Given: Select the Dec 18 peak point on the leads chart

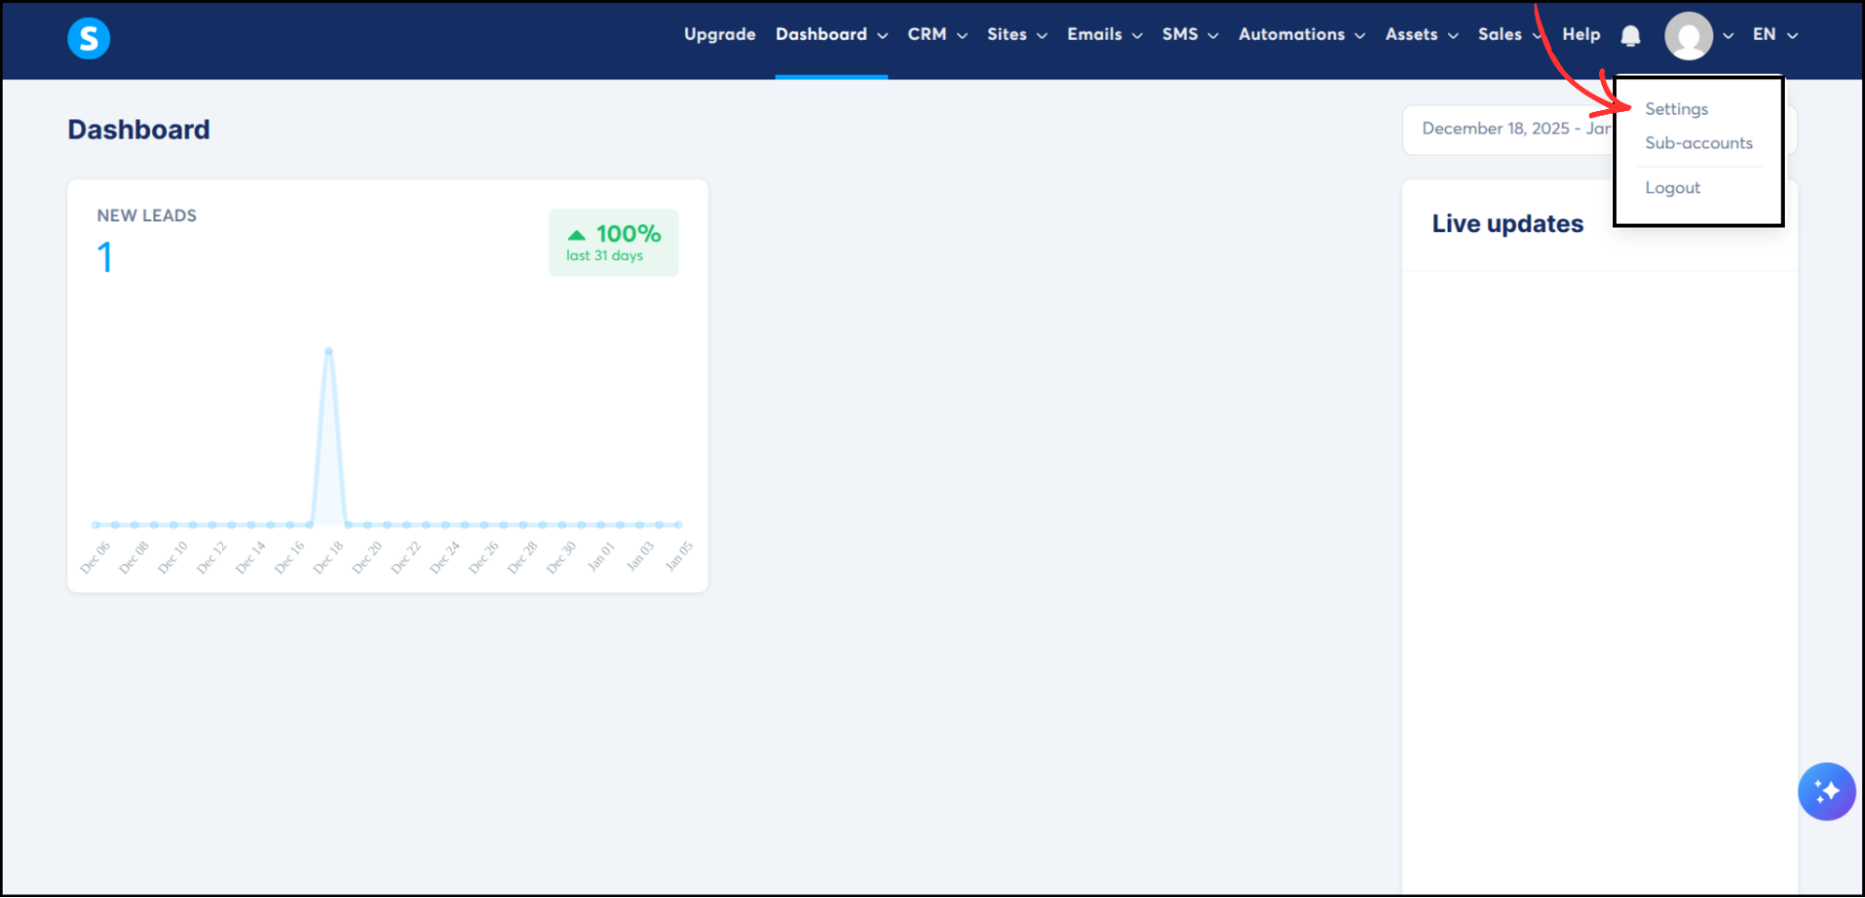Looking at the screenshot, I should point(328,351).
